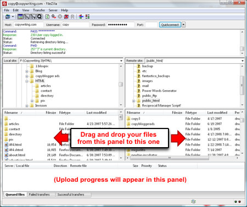Click Power Words Generator folder icon

click(138, 91)
